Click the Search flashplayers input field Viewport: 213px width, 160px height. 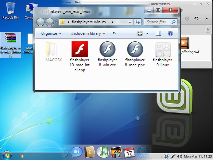coord(159,22)
